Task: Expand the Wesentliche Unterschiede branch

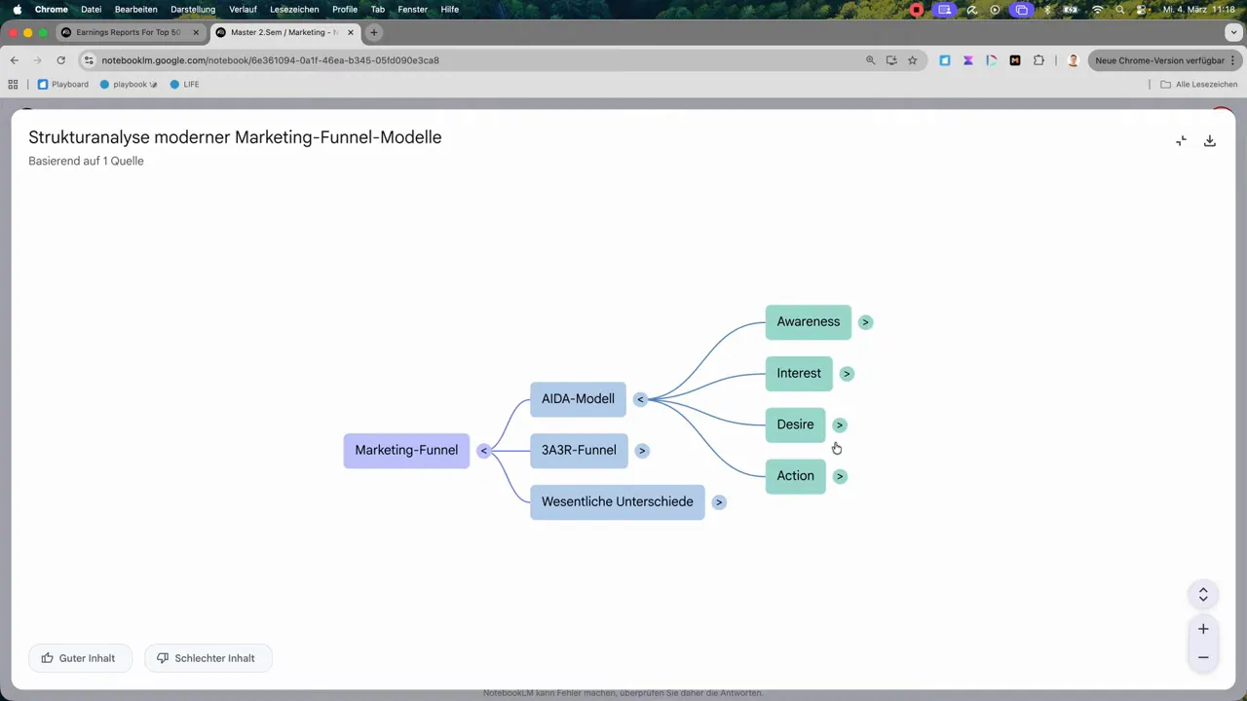Action: 719,502
